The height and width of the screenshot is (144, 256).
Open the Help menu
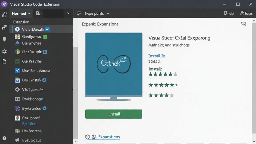[x=229, y=13]
